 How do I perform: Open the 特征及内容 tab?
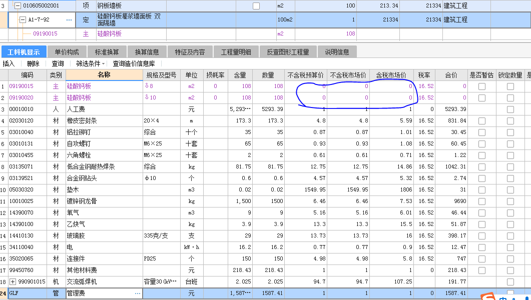click(190, 52)
